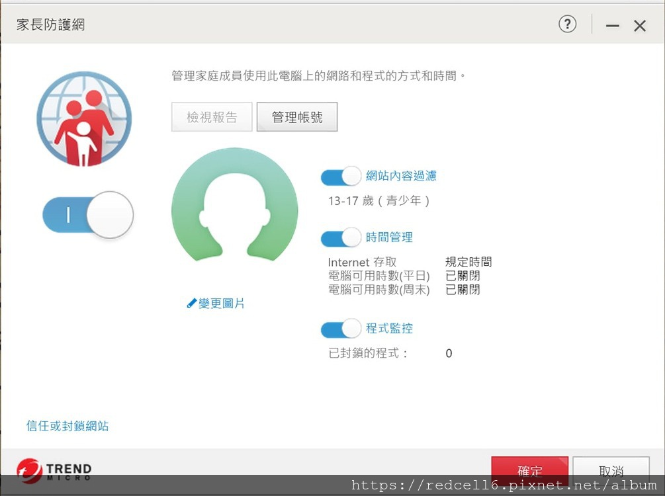Click the 電腦可用時數(周末) label

tap(378, 290)
